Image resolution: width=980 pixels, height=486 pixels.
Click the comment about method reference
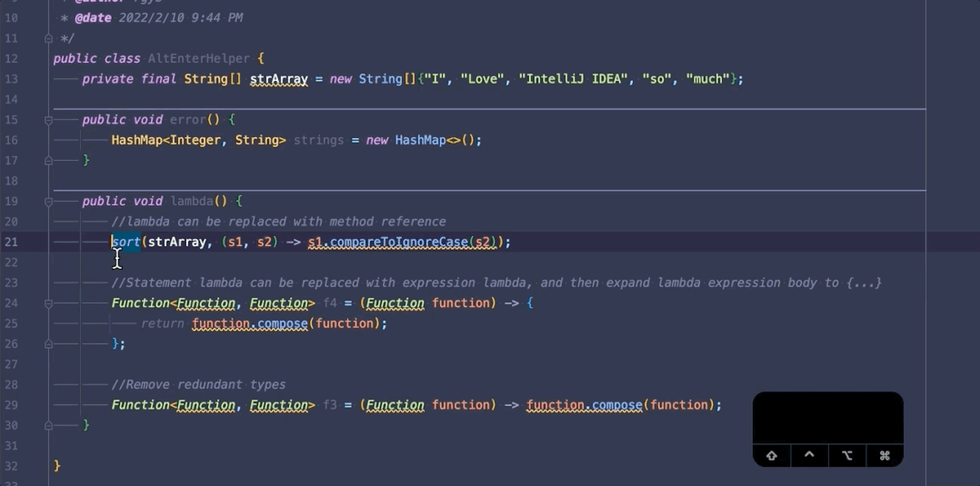pyautogui.click(x=279, y=222)
